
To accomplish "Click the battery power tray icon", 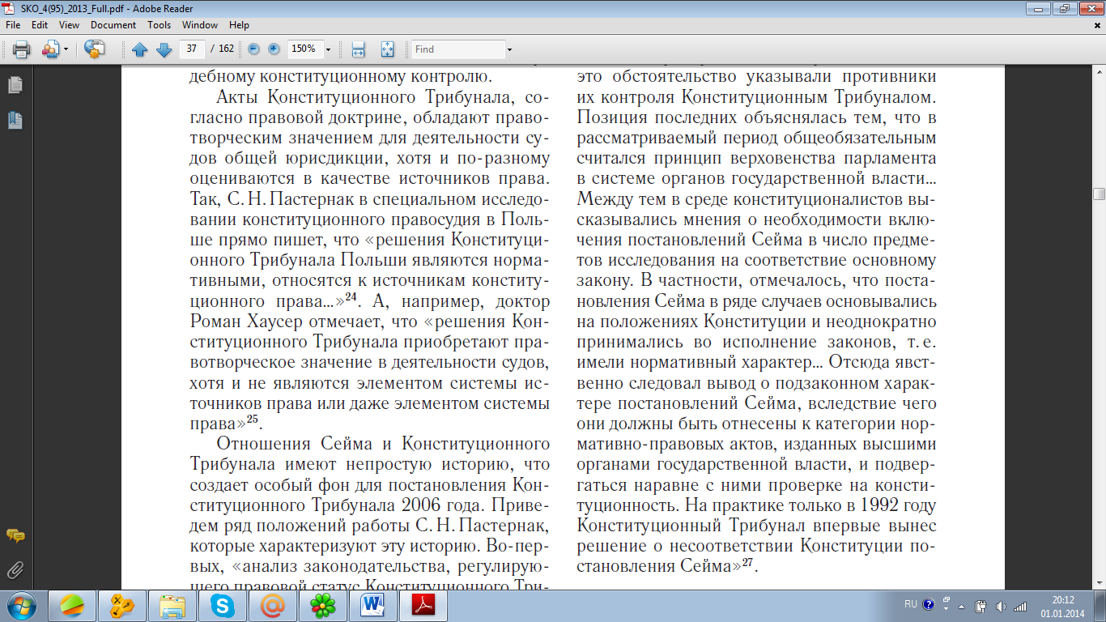I will coord(981,605).
